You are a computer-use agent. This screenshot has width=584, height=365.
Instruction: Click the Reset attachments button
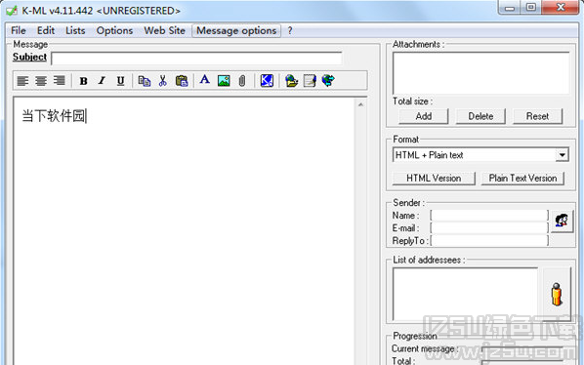[x=537, y=116]
